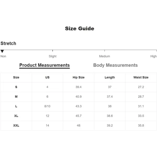Click the US column header
157x157 pixels.
(x=47, y=77)
